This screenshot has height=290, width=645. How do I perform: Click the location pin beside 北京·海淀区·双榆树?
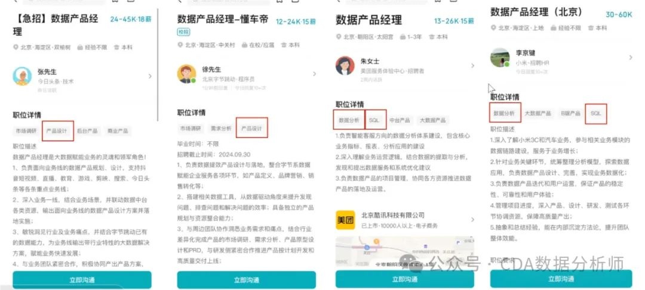[16, 48]
